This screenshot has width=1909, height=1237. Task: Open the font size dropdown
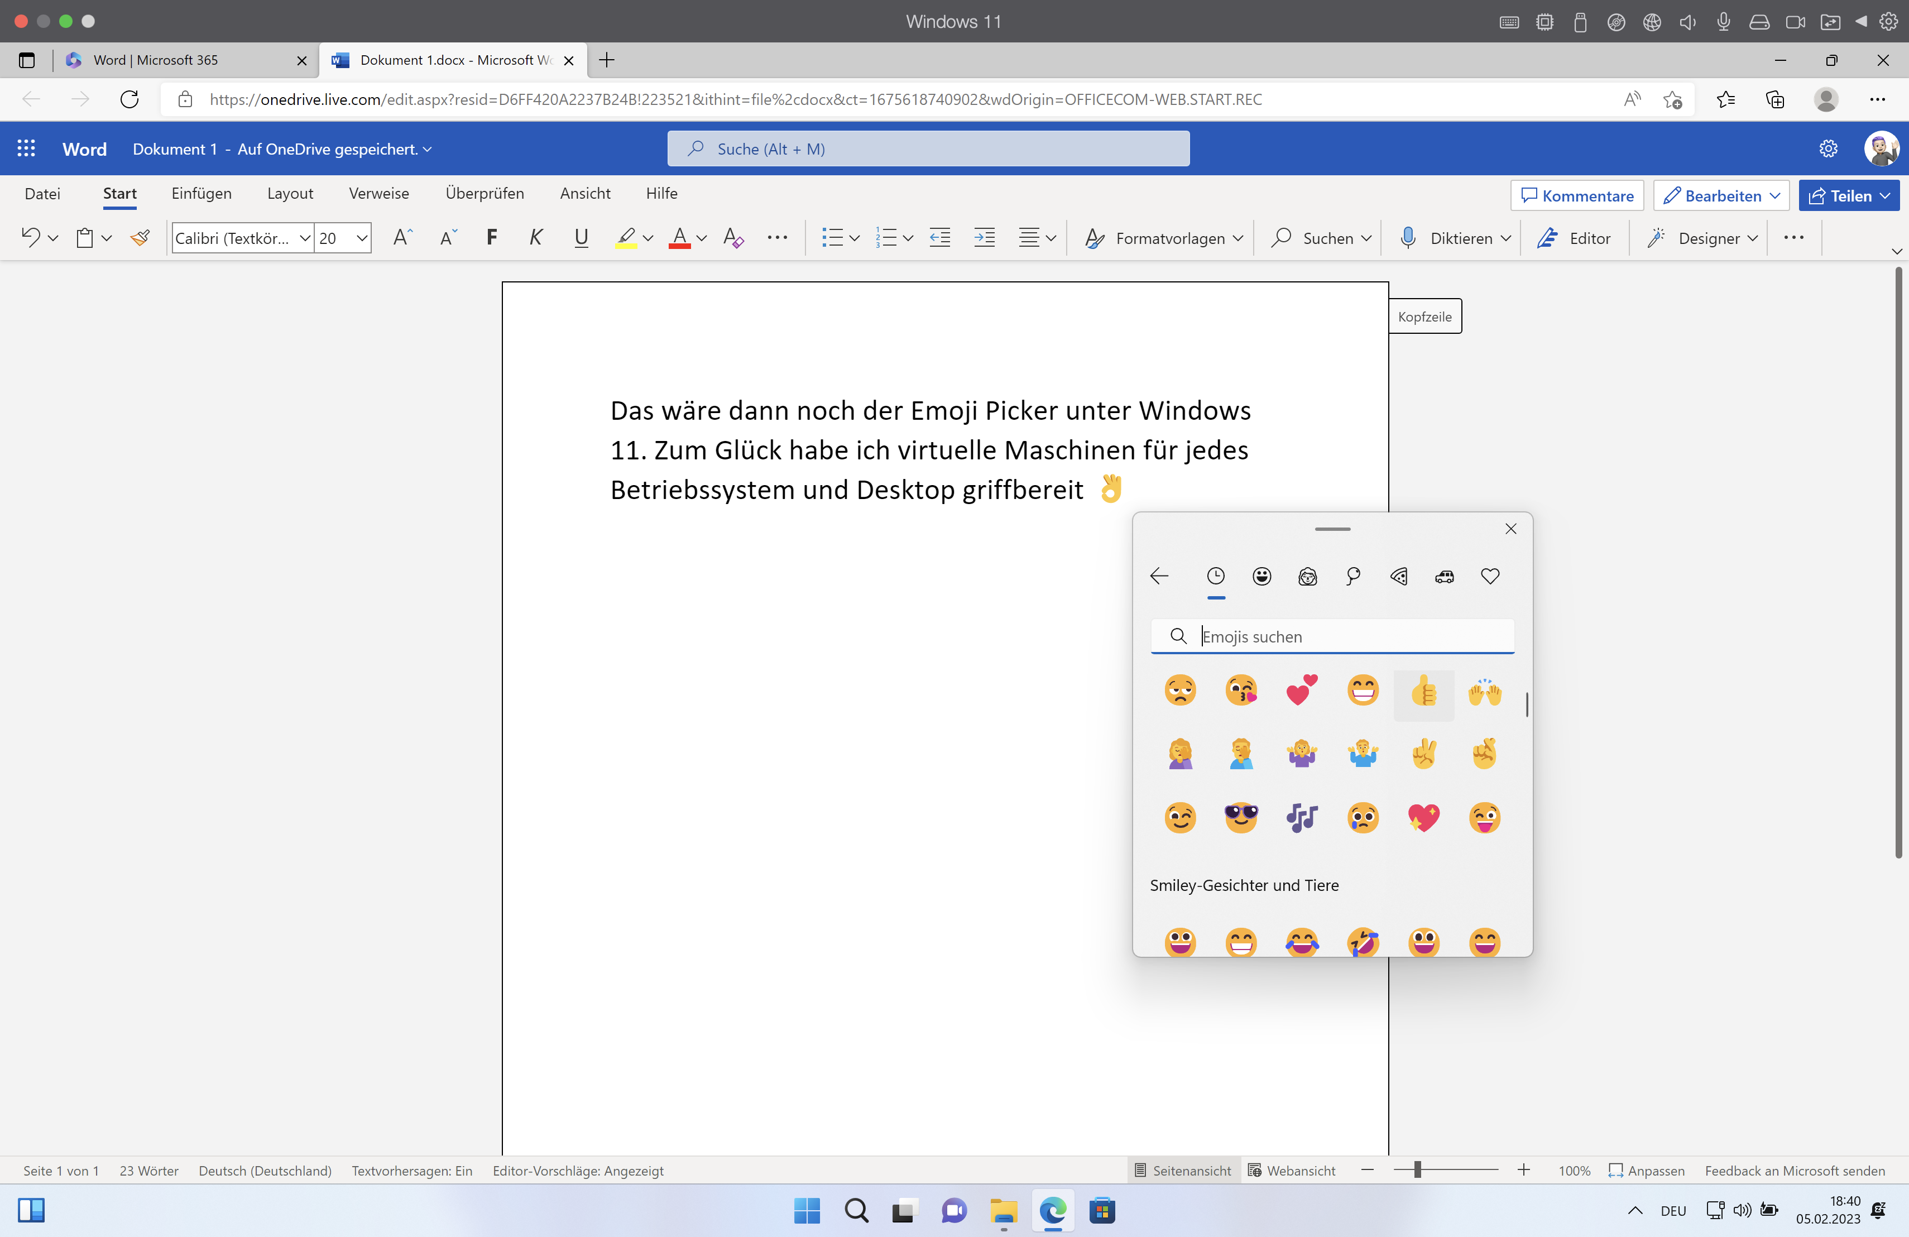click(361, 237)
